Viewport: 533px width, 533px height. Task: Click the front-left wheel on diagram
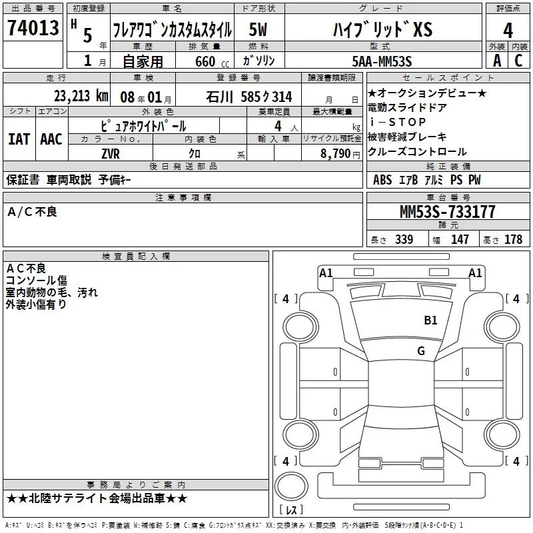click(300, 327)
